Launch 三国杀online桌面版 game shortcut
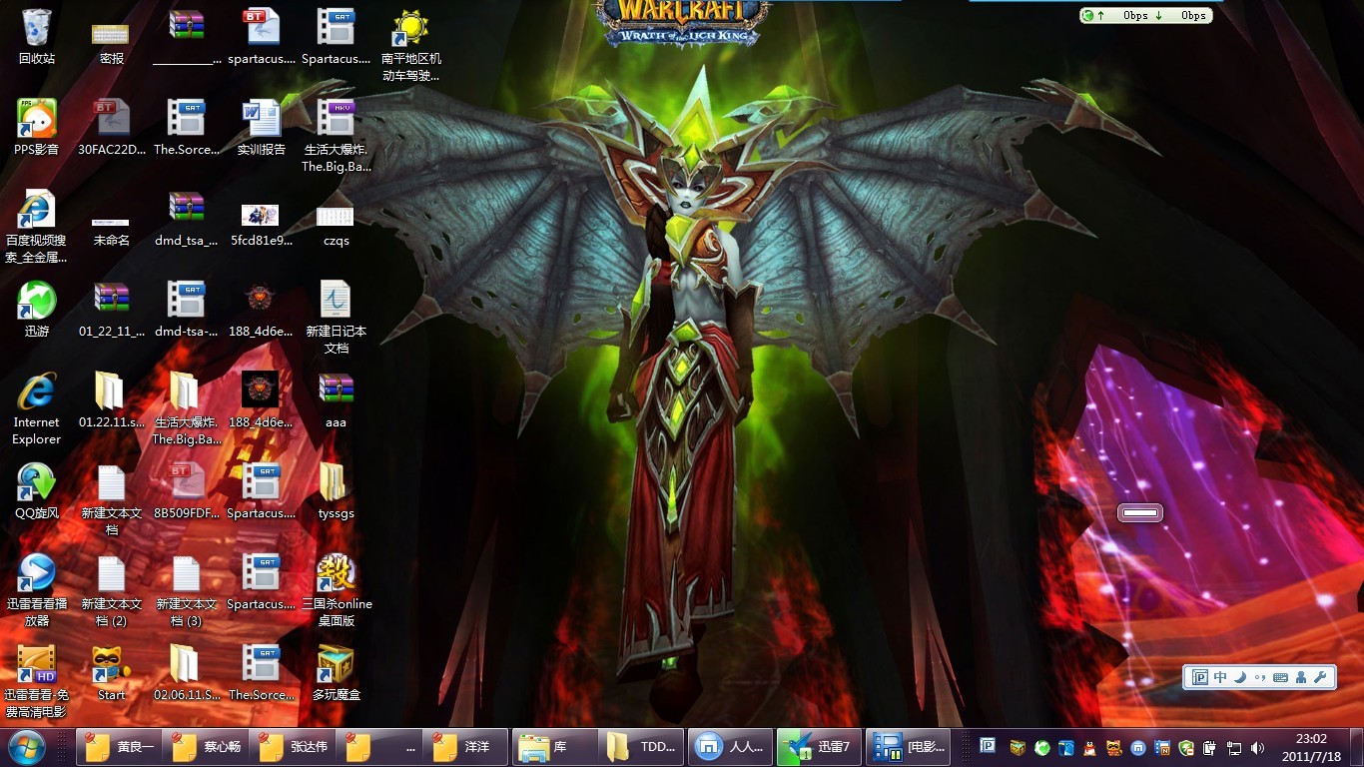 click(337, 590)
